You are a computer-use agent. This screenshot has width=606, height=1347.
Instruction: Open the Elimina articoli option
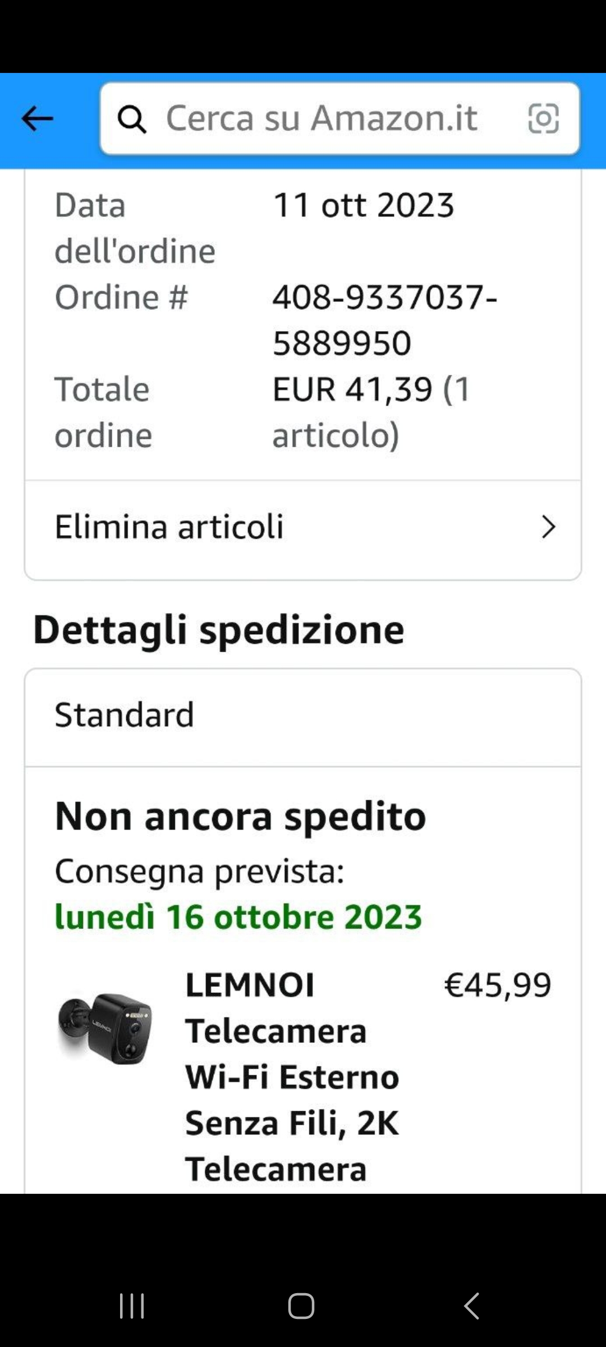(303, 528)
